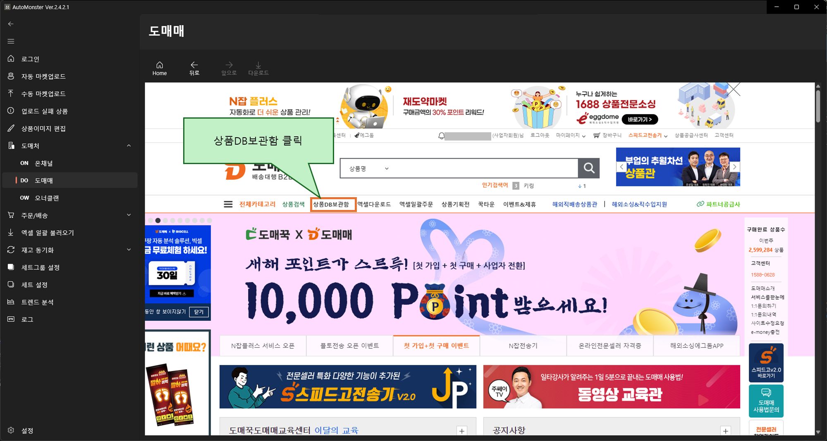Screen dimensions: 827x441
Task: Show next promo banner with right arrow
Action: coord(735,167)
